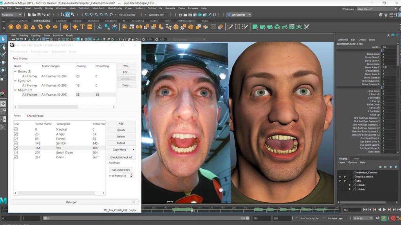
Task: Click the Maya time slider track
Action: point(240,210)
